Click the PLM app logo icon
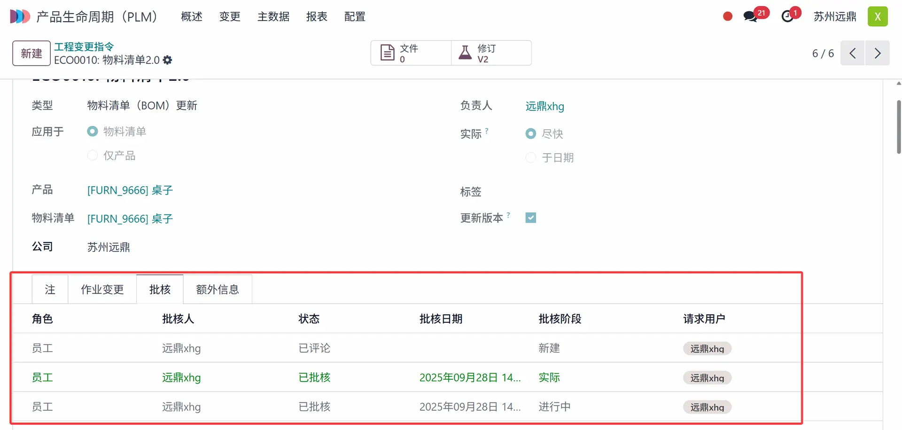 pos(20,16)
